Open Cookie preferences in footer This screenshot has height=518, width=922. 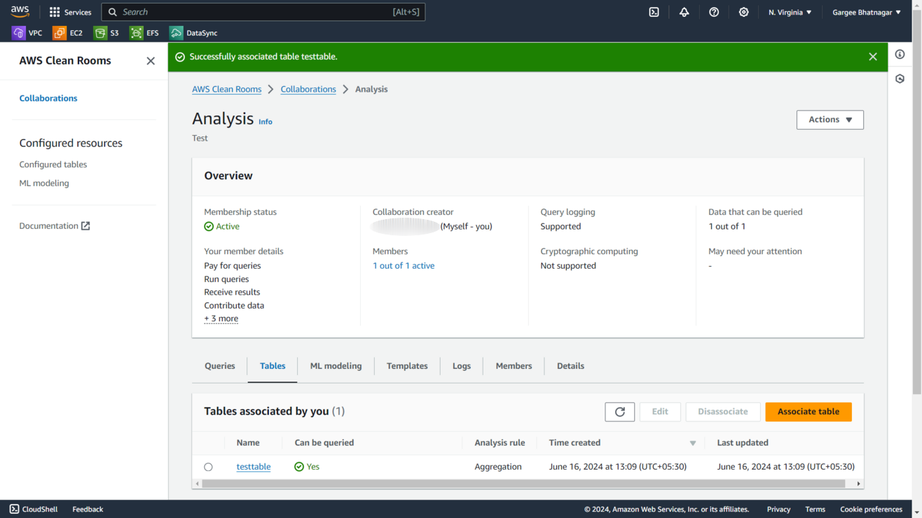pos(871,509)
